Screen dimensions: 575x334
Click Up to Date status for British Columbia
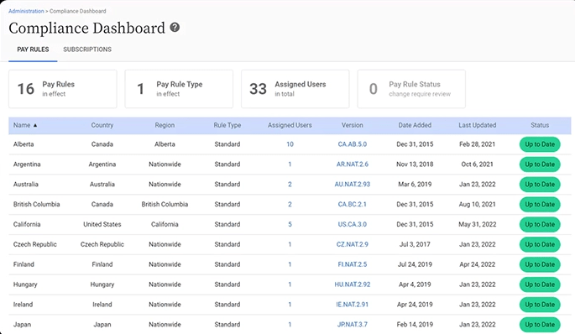point(540,204)
